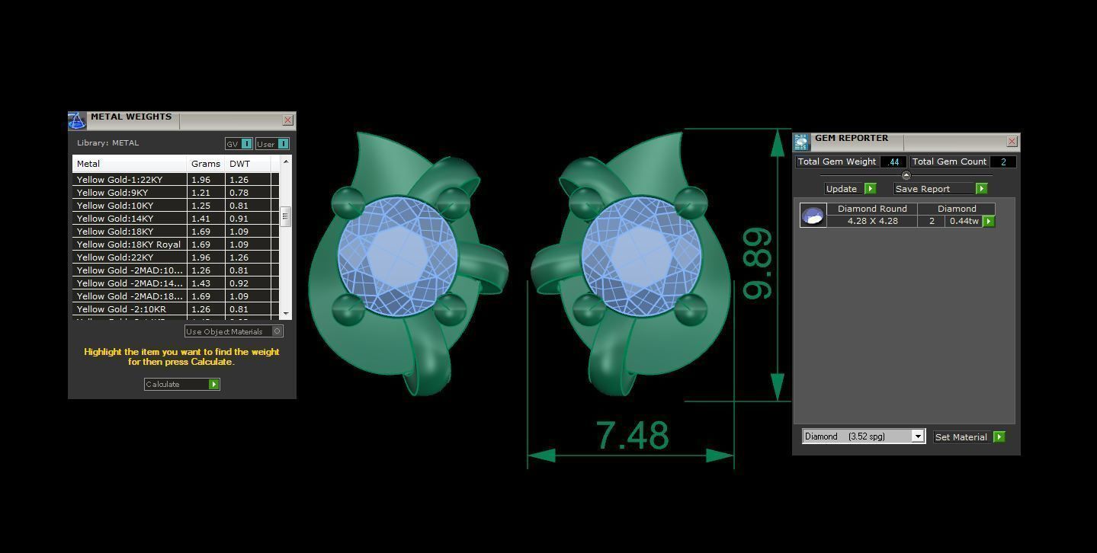The image size is (1097, 553).
Task: Click the Set Material button
Action: (964, 436)
